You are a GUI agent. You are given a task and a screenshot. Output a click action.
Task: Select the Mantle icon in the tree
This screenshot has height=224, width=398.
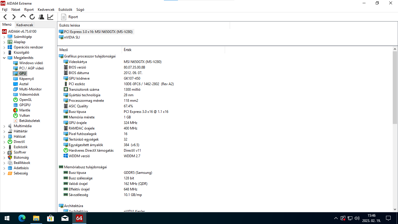[x=16, y=110]
